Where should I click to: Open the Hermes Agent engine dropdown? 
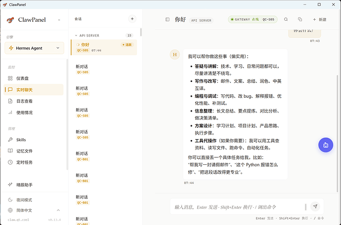point(35,48)
